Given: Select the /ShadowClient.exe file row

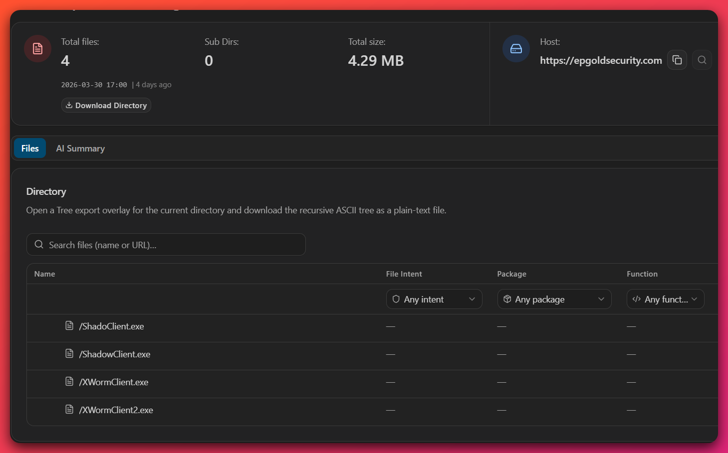Looking at the screenshot, I should tap(115, 354).
